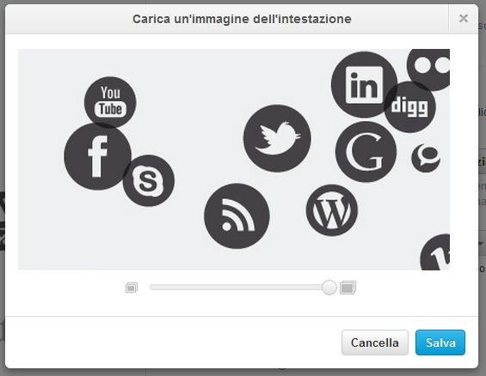Click the Google G circle
The height and width of the screenshot is (376, 486).
366,152
